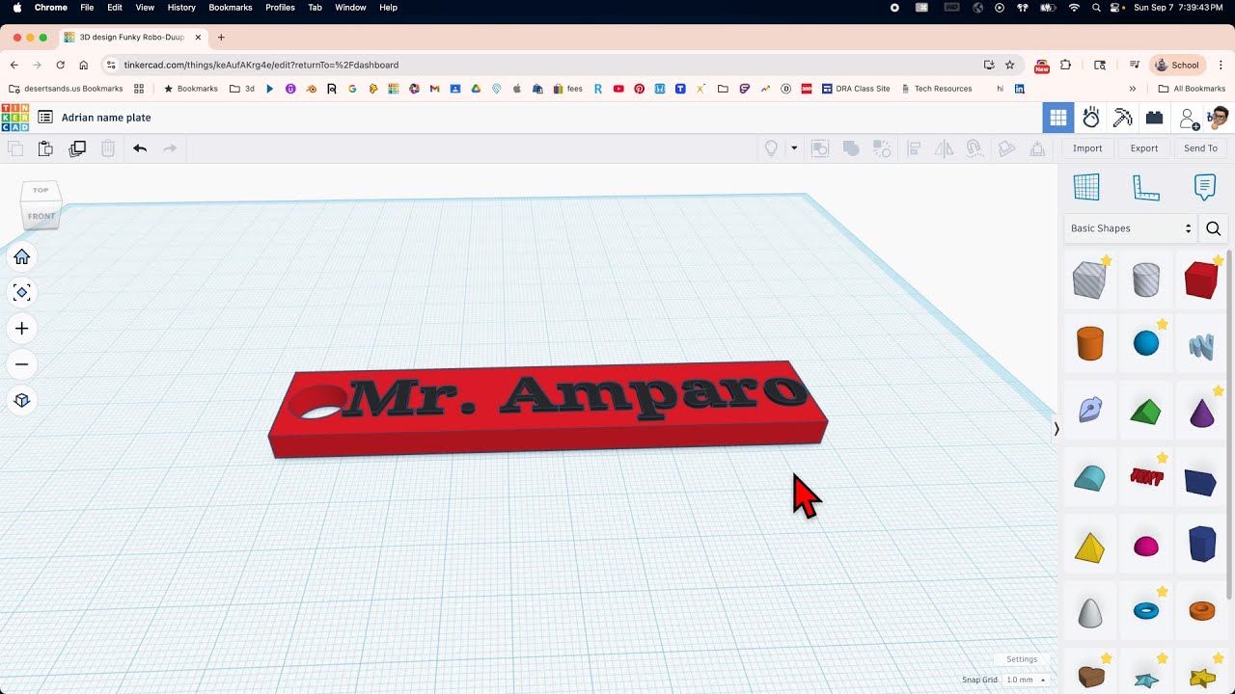Screen dimensions: 1235x694
Task: Open the Chrome Bookmarks menu
Action: tap(231, 8)
